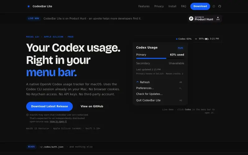
Task: Go to the Install section
Action: coord(172,6)
